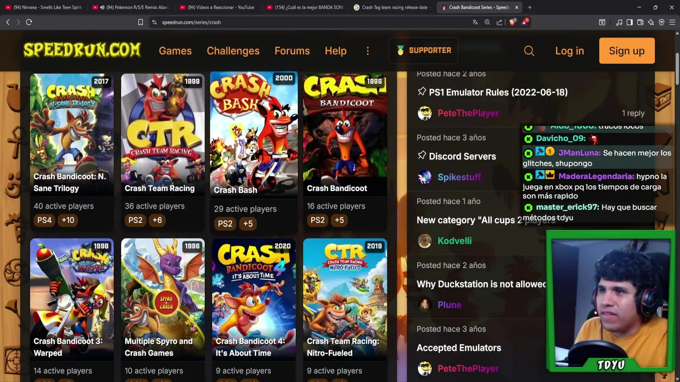Click the pin icon beside Discord Servers
The height and width of the screenshot is (382, 680).
(422, 155)
